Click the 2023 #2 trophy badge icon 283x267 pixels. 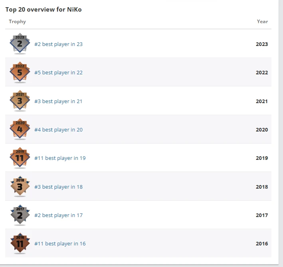pos(20,44)
